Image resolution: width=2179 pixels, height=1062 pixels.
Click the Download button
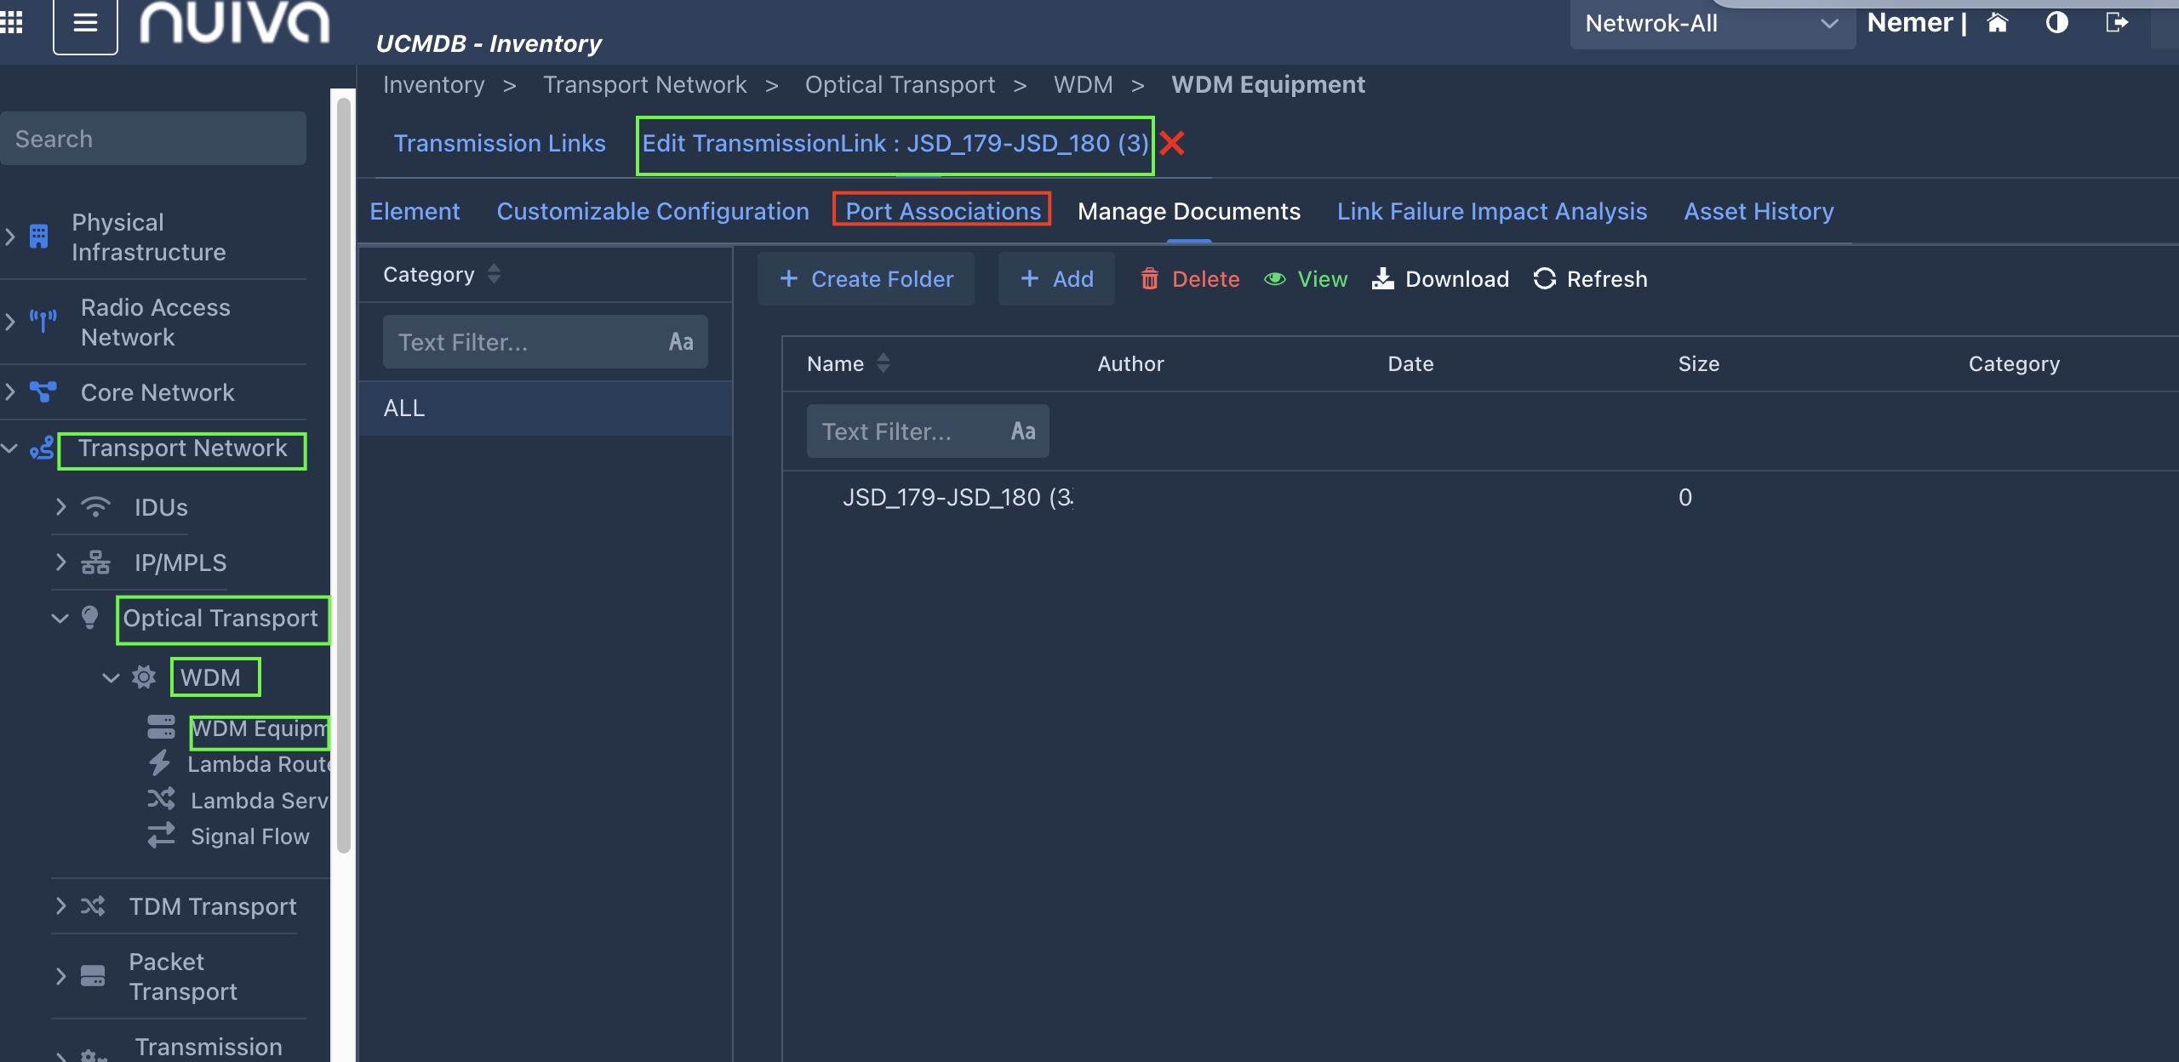[1440, 279]
